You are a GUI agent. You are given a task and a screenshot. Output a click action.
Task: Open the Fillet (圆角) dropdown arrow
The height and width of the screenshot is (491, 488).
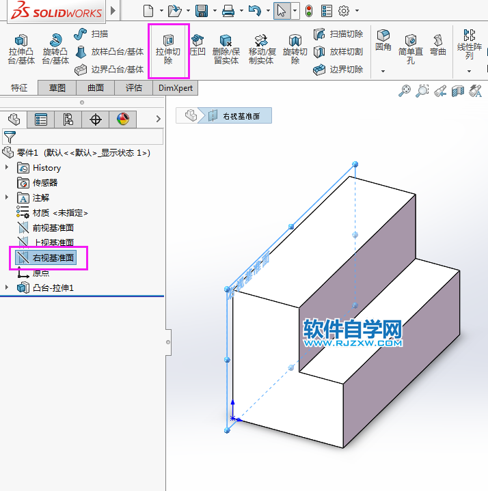[x=383, y=72]
